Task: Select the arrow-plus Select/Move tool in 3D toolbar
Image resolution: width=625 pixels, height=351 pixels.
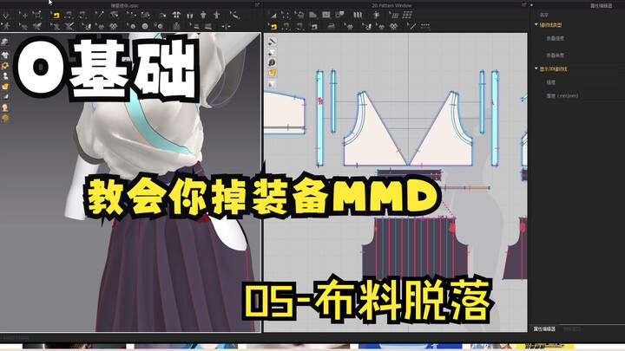Action: click(x=23, y=16)
